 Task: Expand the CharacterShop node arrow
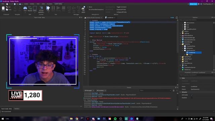183,46
